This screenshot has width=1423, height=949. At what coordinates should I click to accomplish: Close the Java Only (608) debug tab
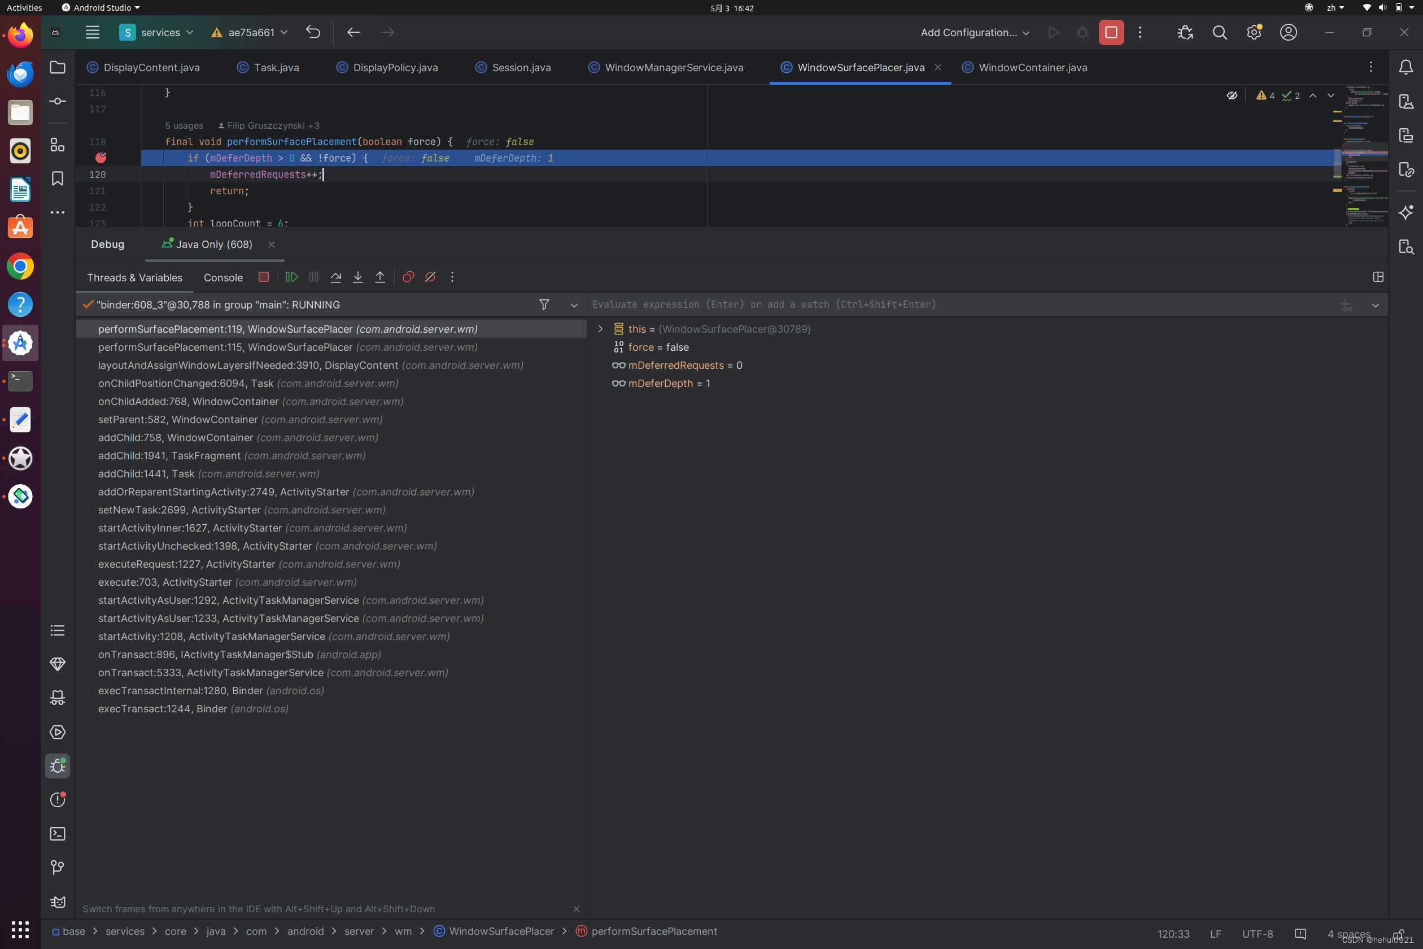(272, 245)
